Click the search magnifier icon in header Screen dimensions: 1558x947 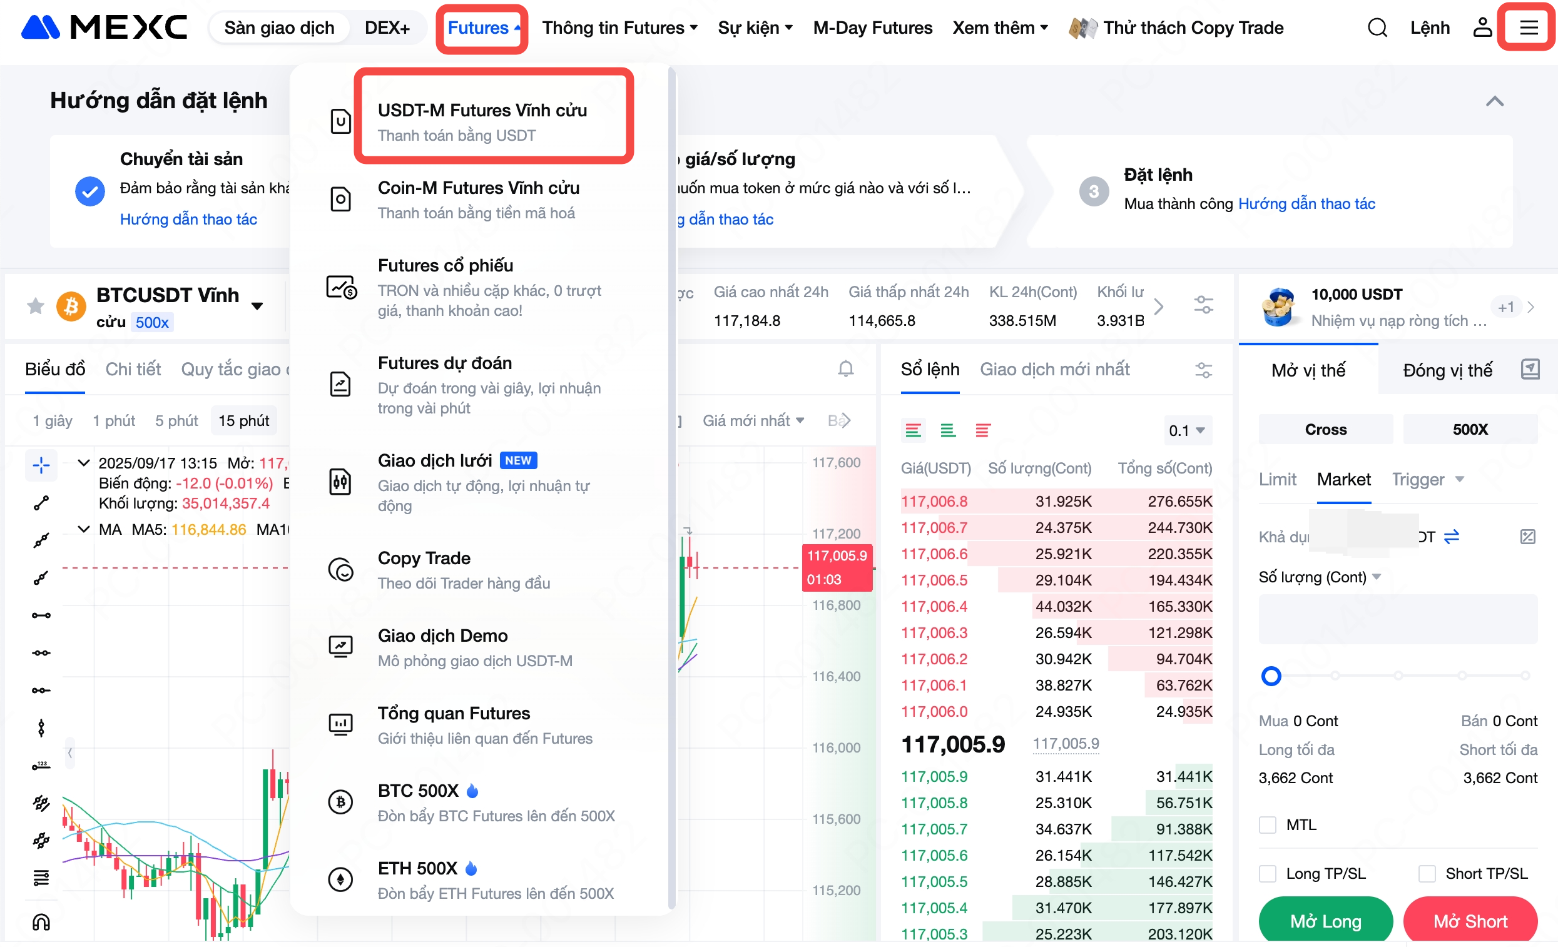point(1377,28)
